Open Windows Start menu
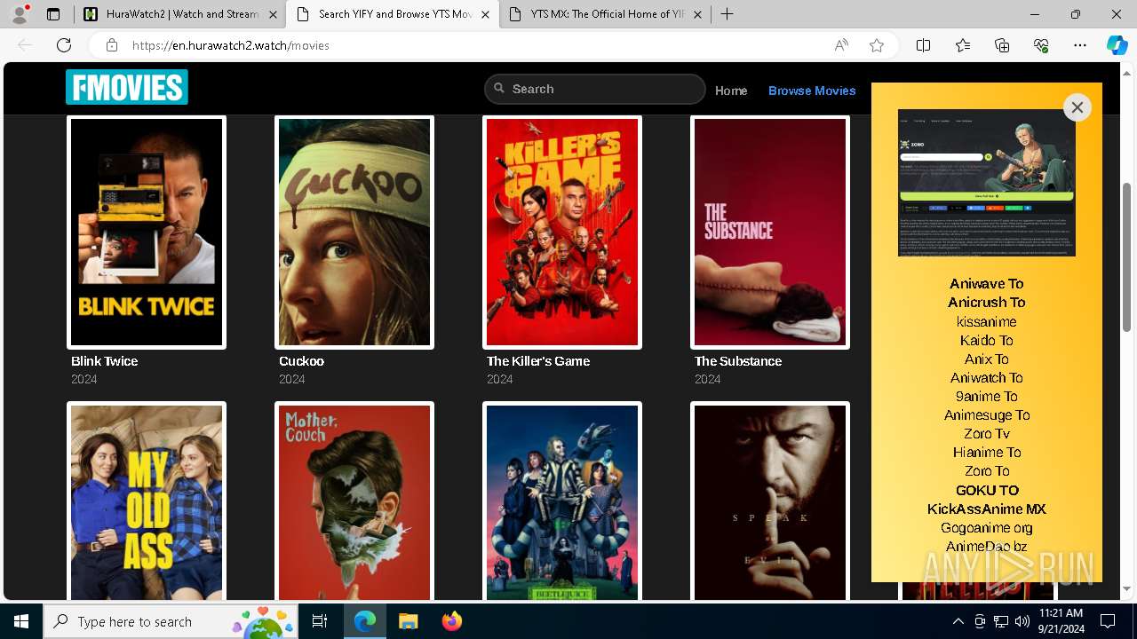This screenshot has height=639, width=1137. point(21,621)
